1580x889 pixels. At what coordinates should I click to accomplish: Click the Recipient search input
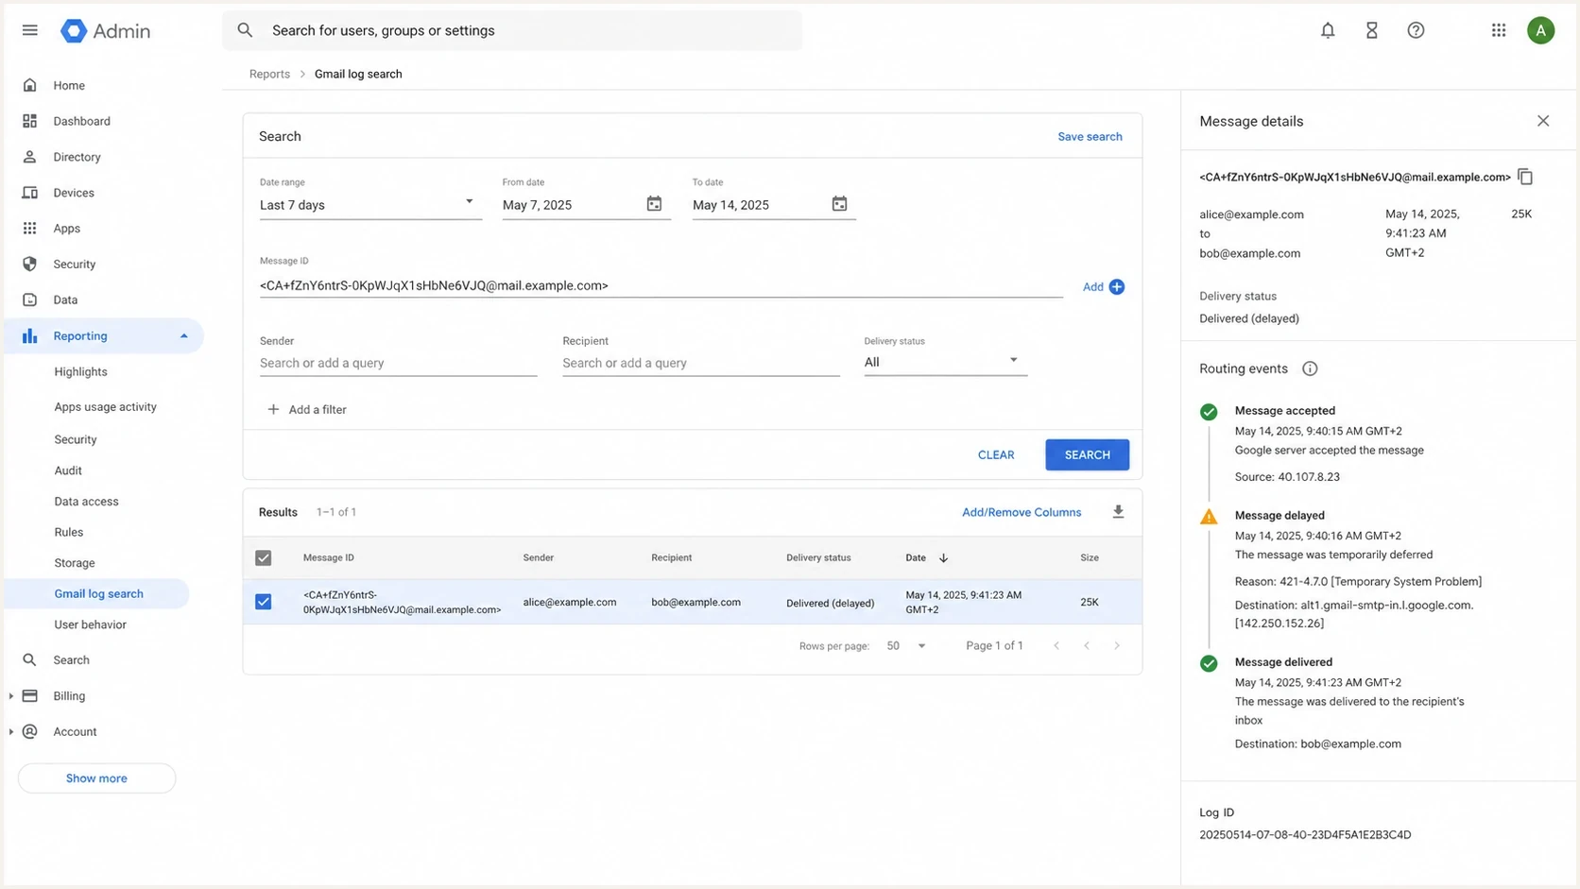[700, 363]
